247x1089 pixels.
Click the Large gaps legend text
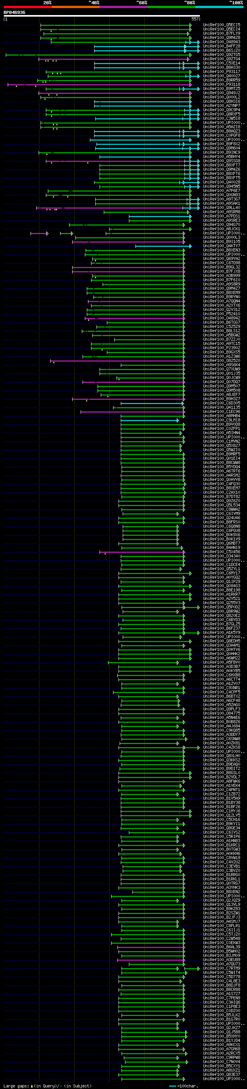pyautogui.click(x=47, y=1086)
